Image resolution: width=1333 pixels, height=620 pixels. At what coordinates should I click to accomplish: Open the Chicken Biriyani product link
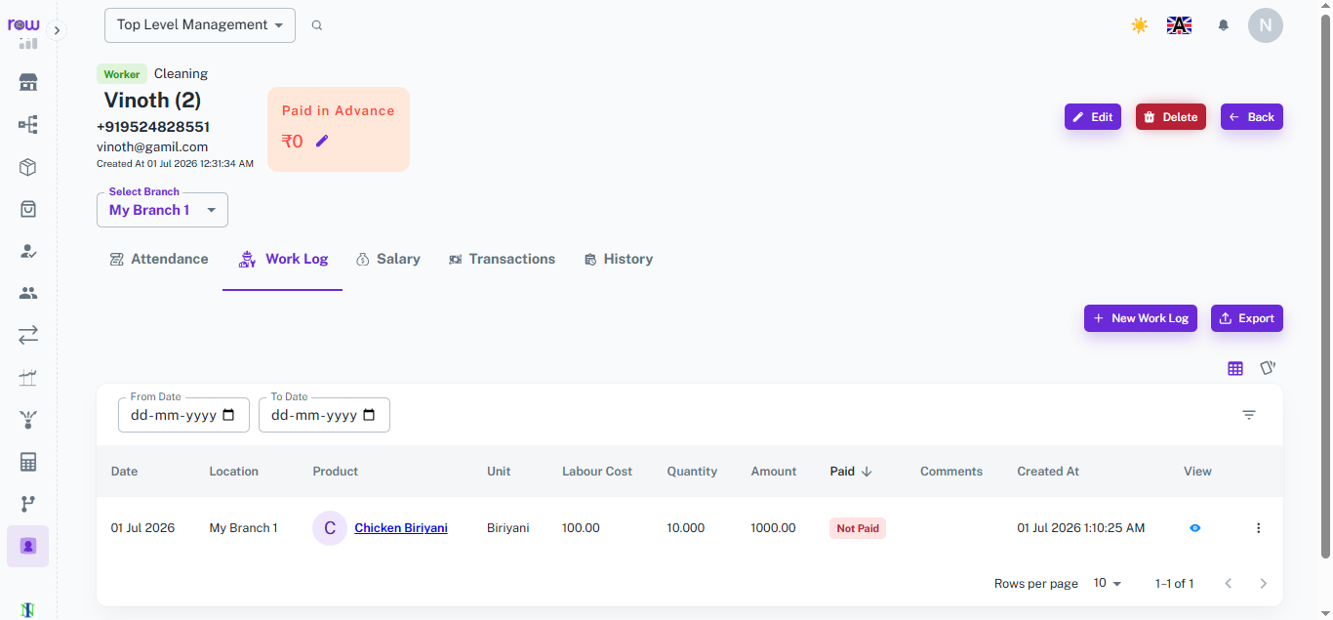pyautogui.click(x=401, y=528)
